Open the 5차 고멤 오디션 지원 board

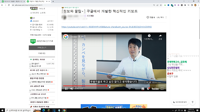[x=39, y=98]
